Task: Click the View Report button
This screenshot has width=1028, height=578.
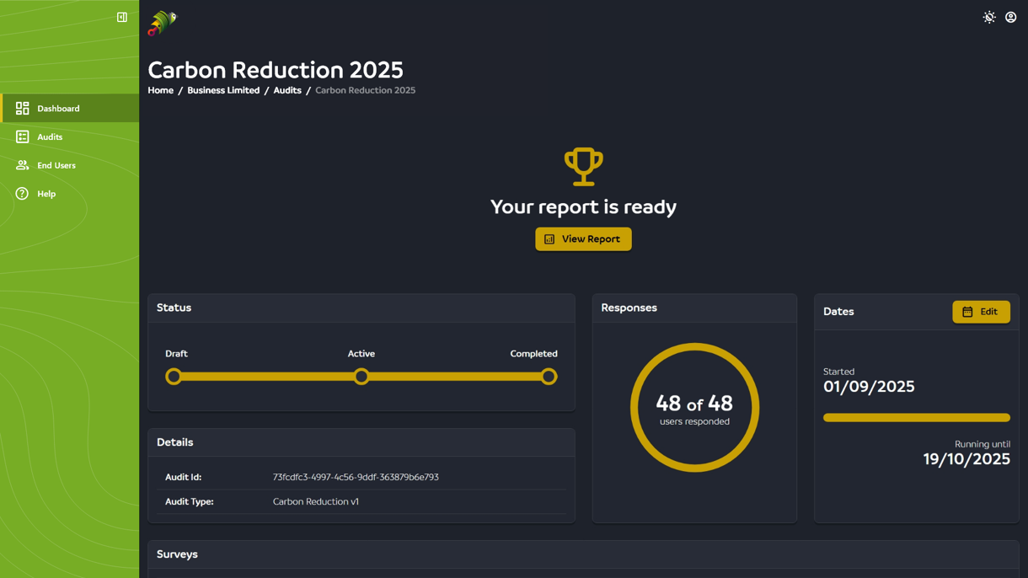Action: click(x=583, y=238)
